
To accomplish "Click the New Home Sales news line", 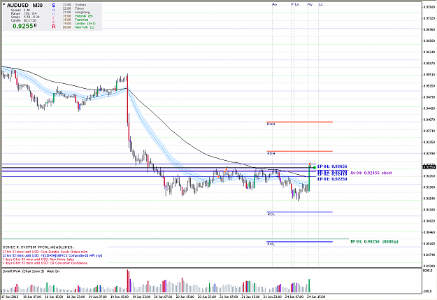I will point(38,259).
